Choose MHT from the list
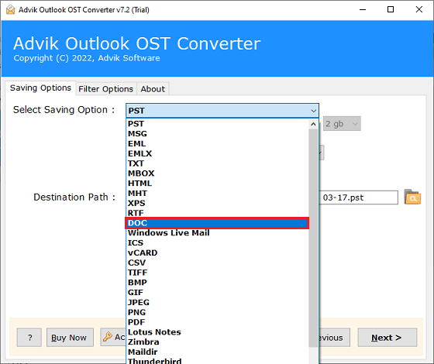The image size is (434, 364). [218, 194]
